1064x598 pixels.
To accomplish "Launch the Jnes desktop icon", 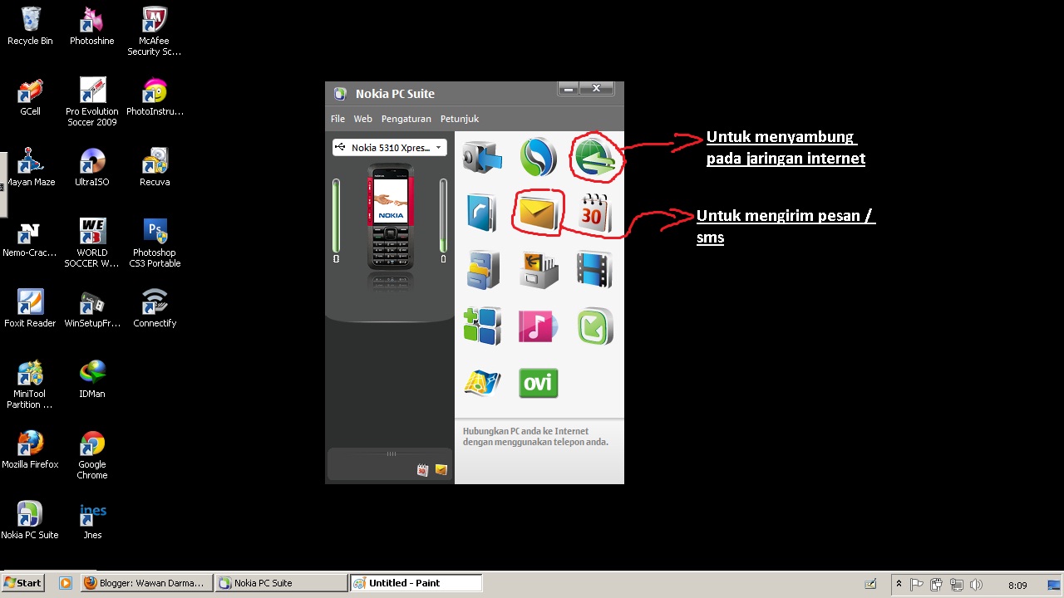I will (92, 520).
